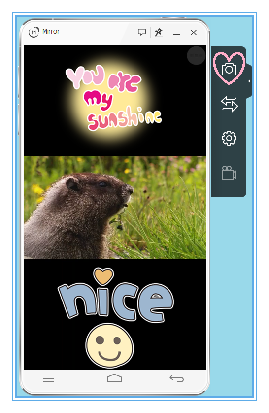Image resolution: width=269 pixels, height=413 pixels.
Task: Minimize the Mirror window
Action: (x=176, y=34)
